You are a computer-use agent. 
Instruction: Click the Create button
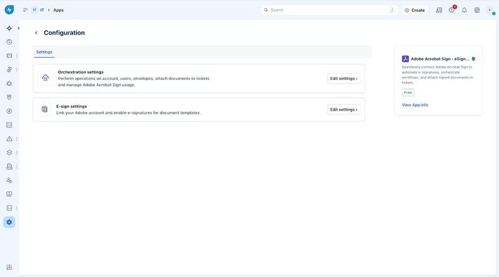pos(415,10)
